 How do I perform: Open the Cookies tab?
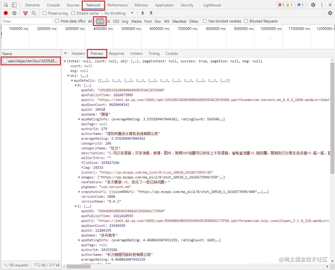(172, 54)
